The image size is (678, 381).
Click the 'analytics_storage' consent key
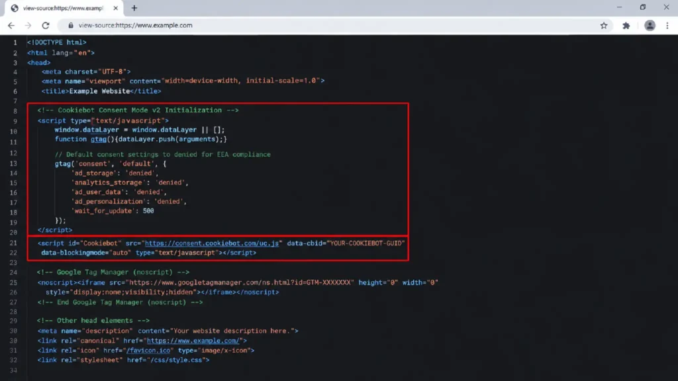[x=108, y=183]
